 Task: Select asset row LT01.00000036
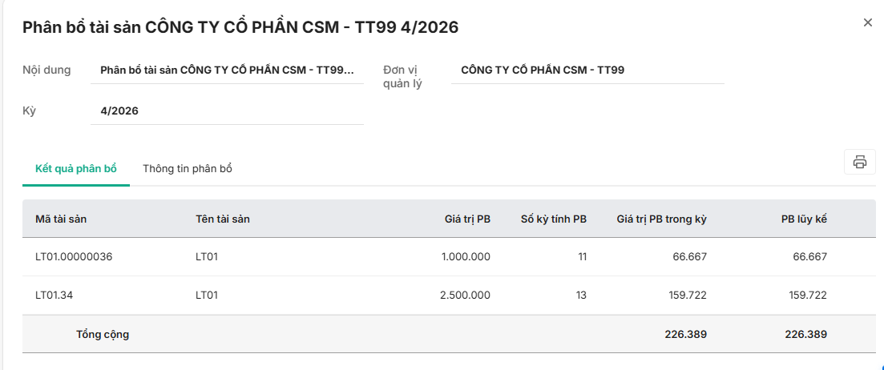coord(74,257)
